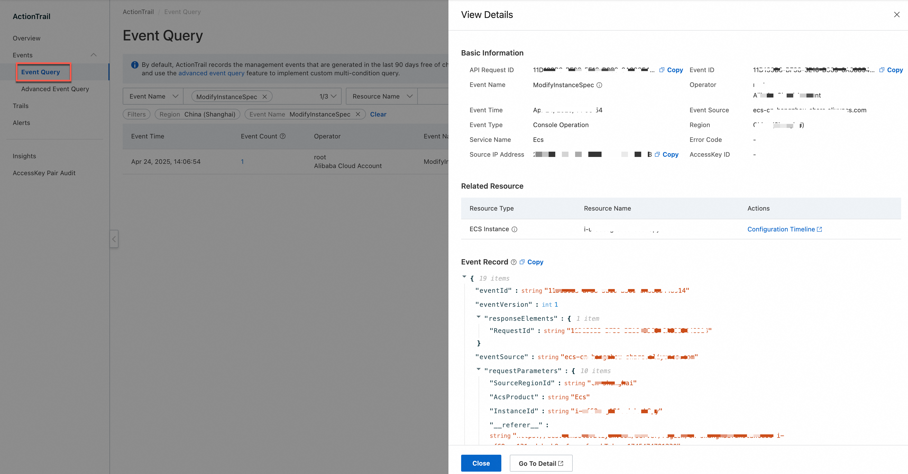908x474 pixels.
Task: Open the Event Name filter type dropdown
Action: (x=153, y=96)
